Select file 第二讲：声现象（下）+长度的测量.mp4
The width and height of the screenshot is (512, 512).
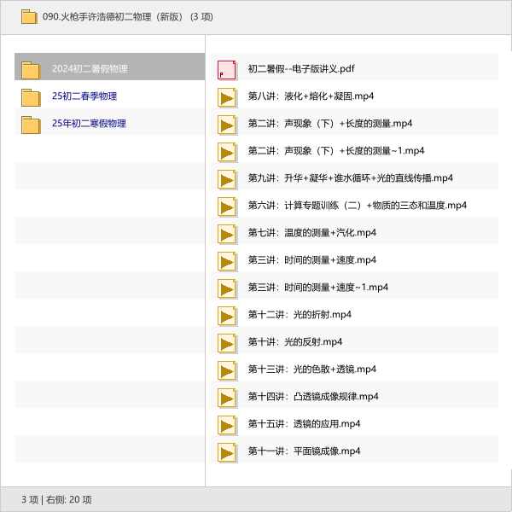(x=330, y=124)
